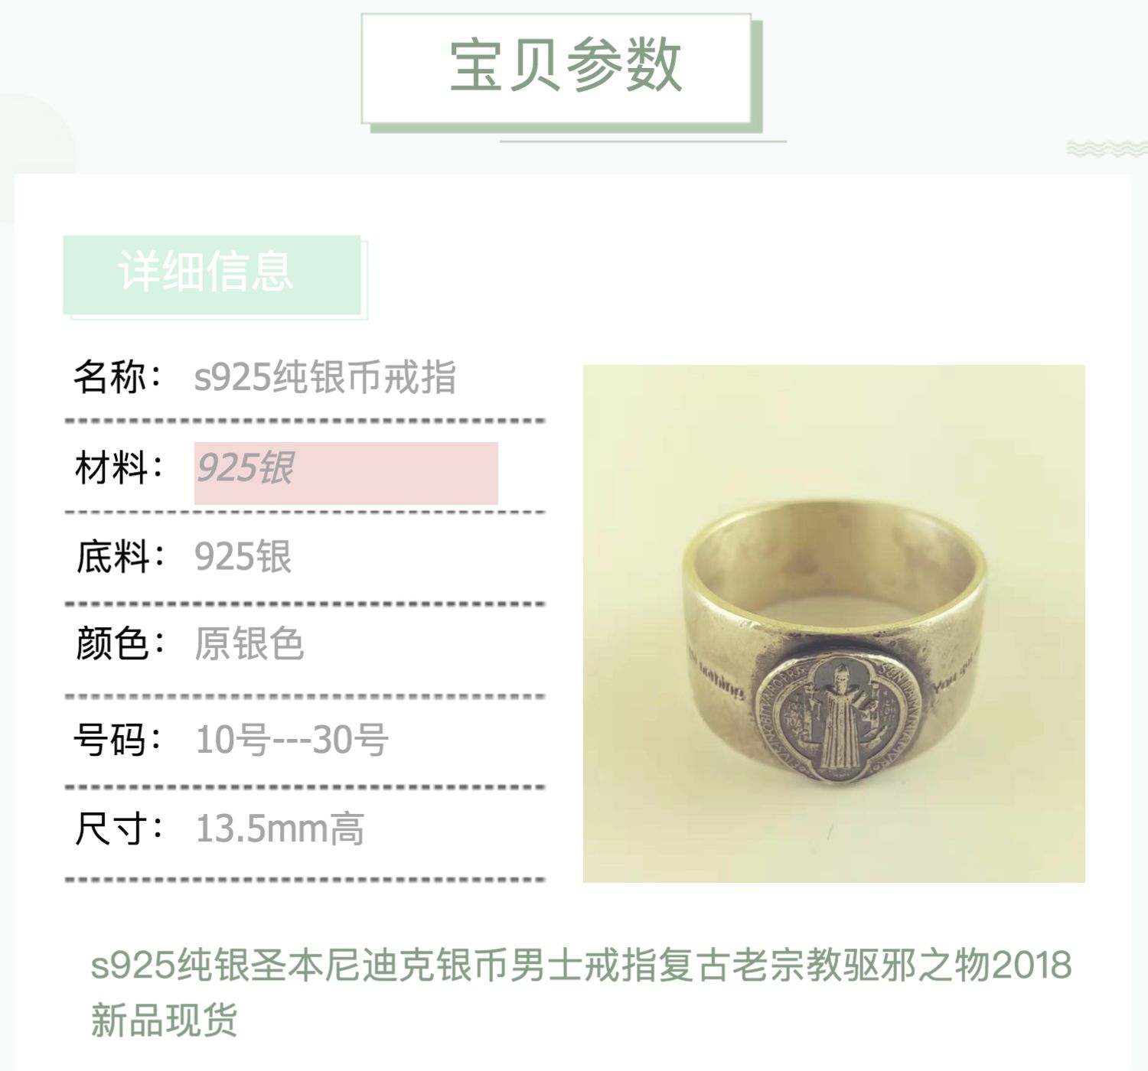Open the silver coin ring product photo
The width and height of the screenshot is (1148, 1071).
pyautogui.click(x=834, y=623)
